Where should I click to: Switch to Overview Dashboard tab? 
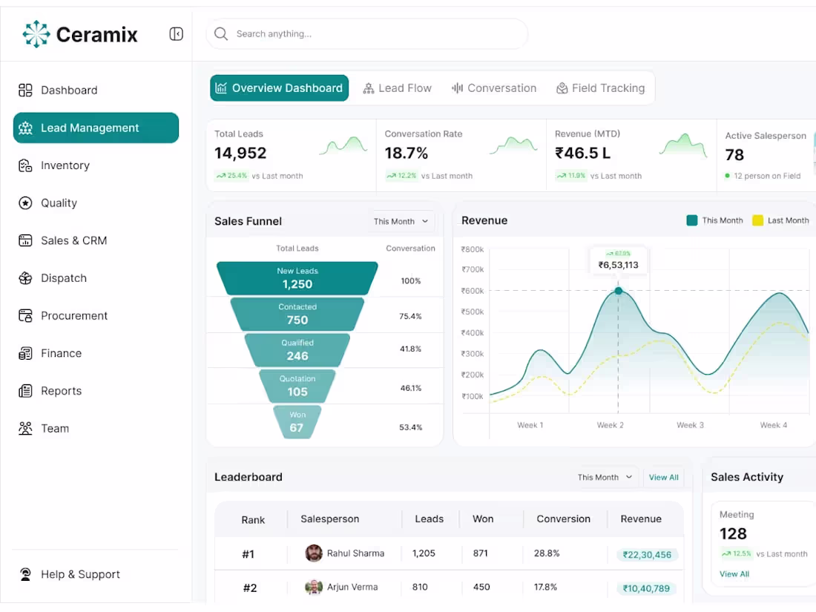point(280,88)
